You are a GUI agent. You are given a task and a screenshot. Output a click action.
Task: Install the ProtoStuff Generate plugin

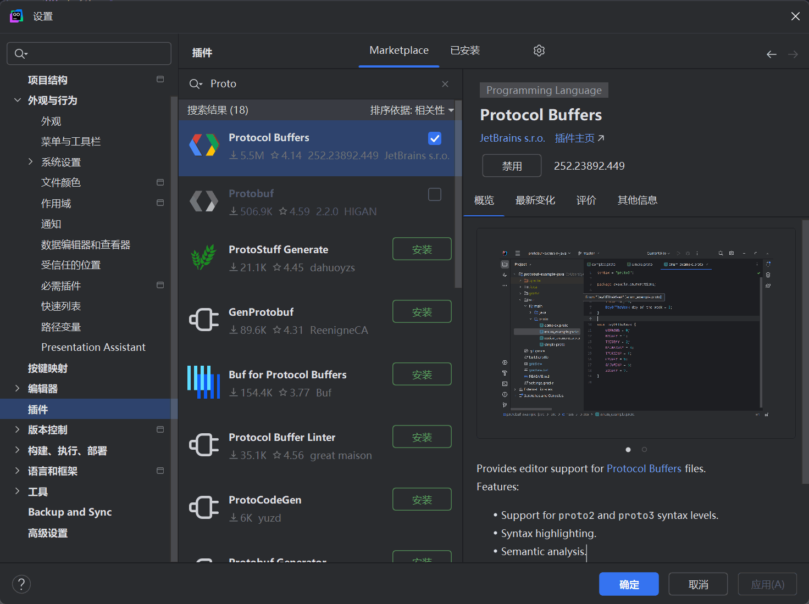[x=422, y=249]
